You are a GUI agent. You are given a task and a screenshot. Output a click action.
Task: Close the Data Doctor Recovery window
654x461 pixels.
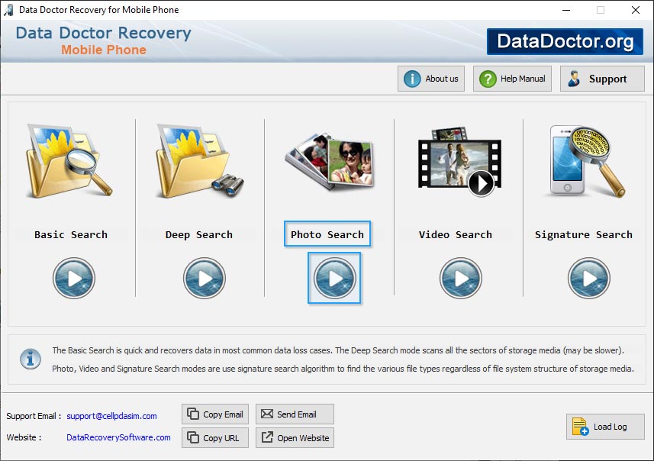635,10
